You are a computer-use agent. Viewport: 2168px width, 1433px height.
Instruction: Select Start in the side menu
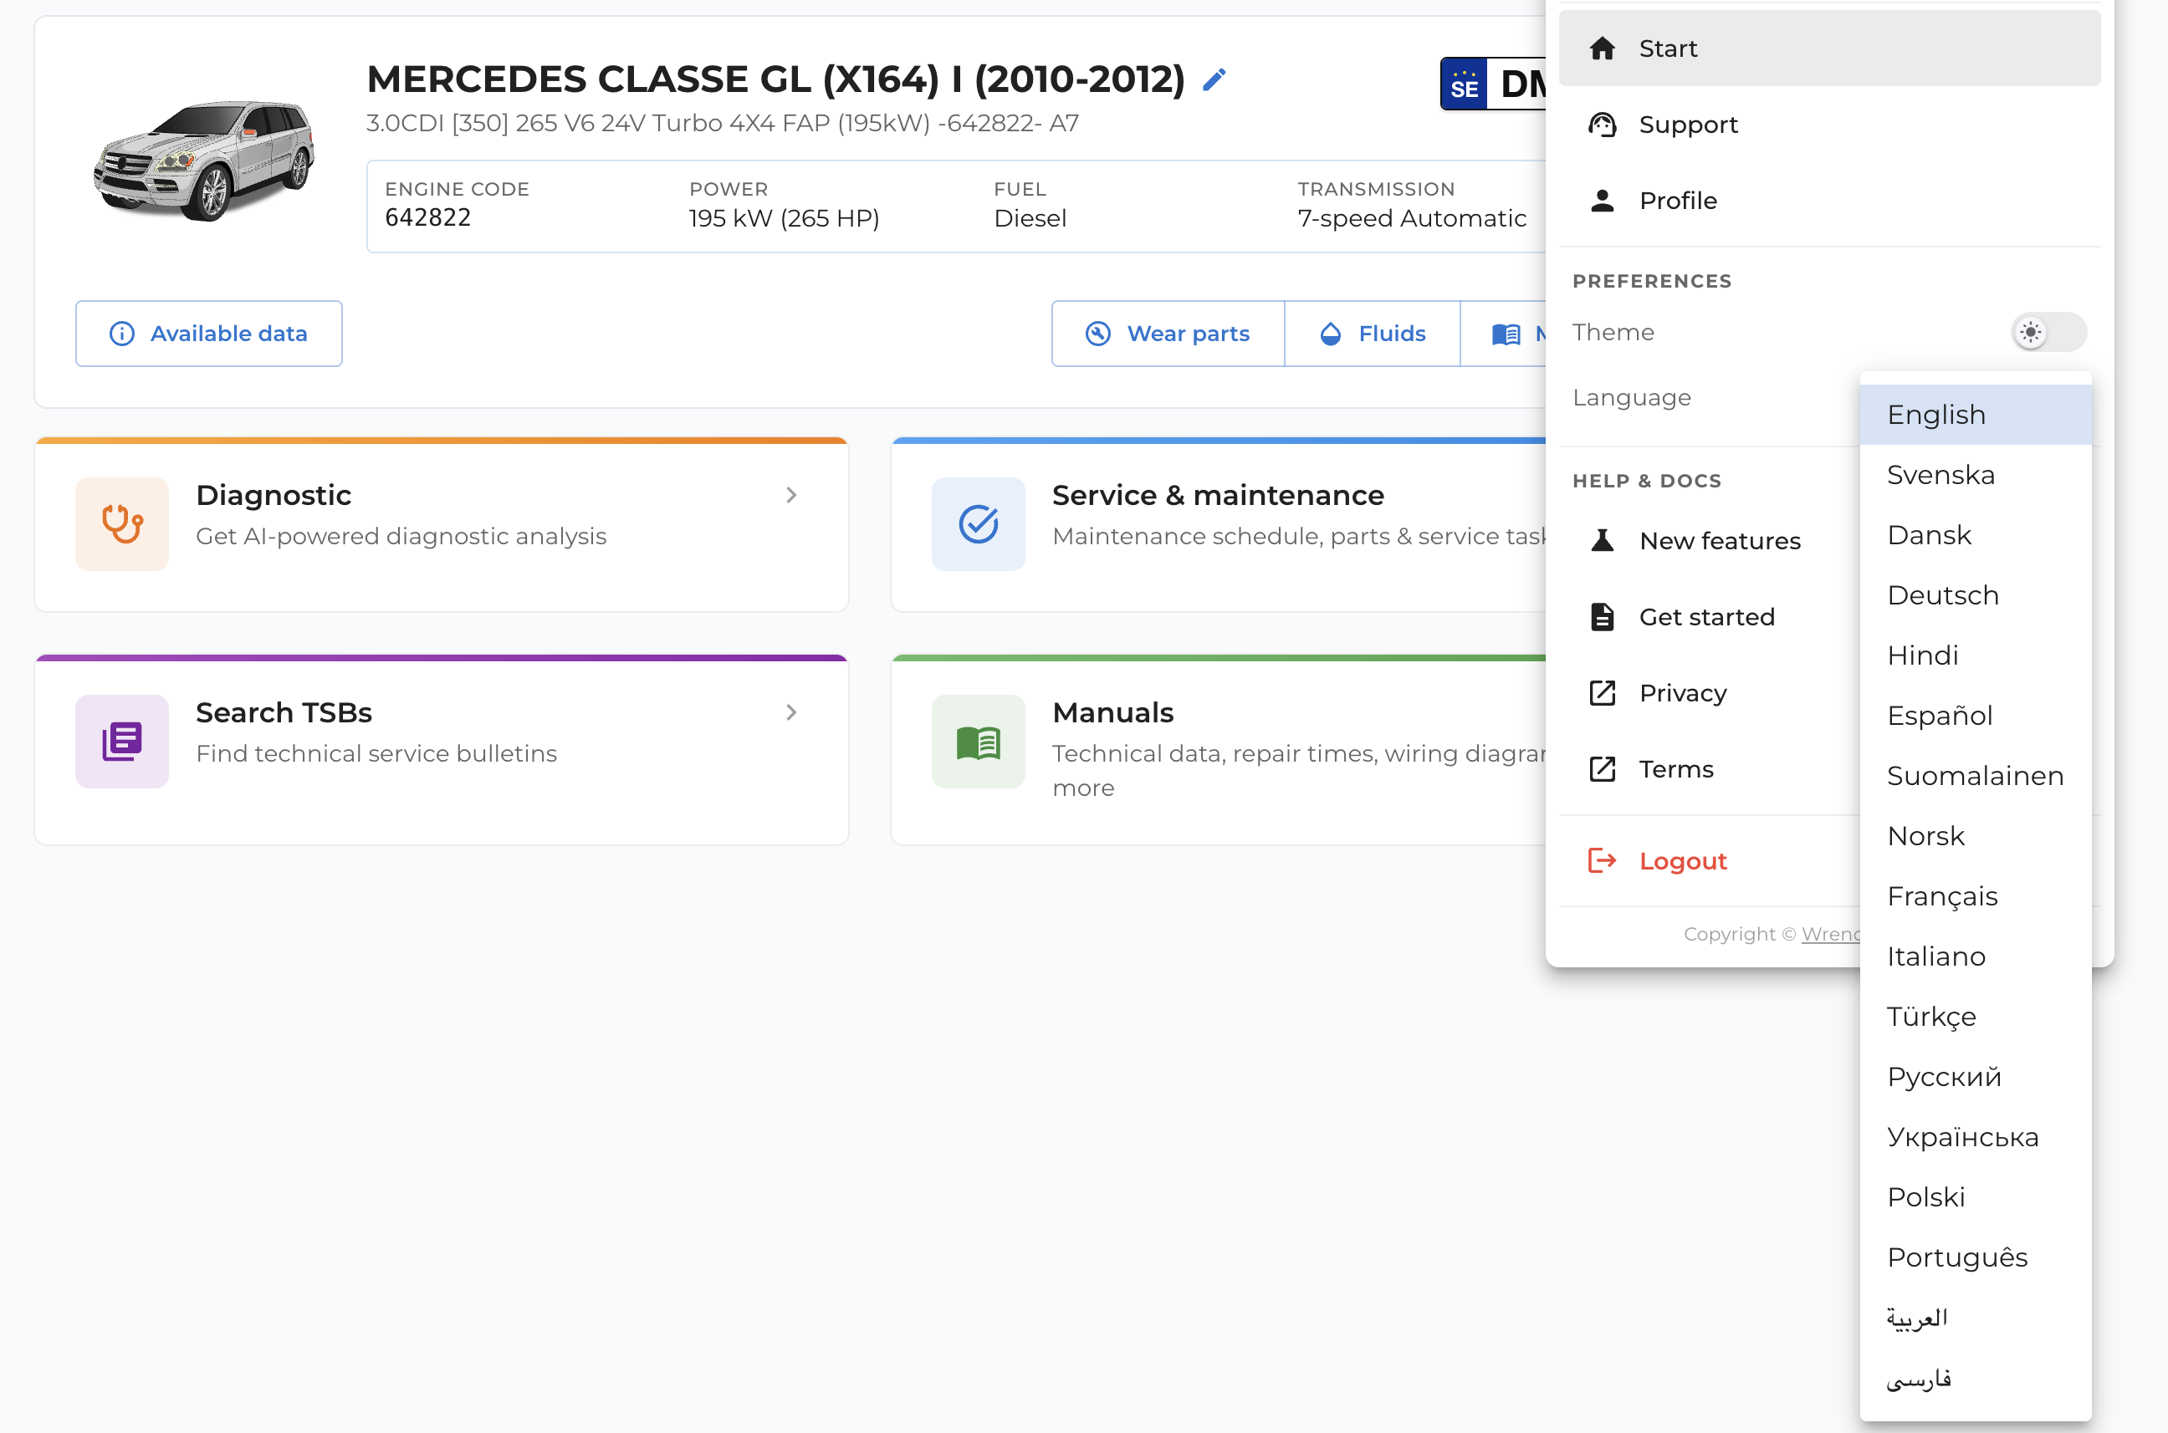1828,48
